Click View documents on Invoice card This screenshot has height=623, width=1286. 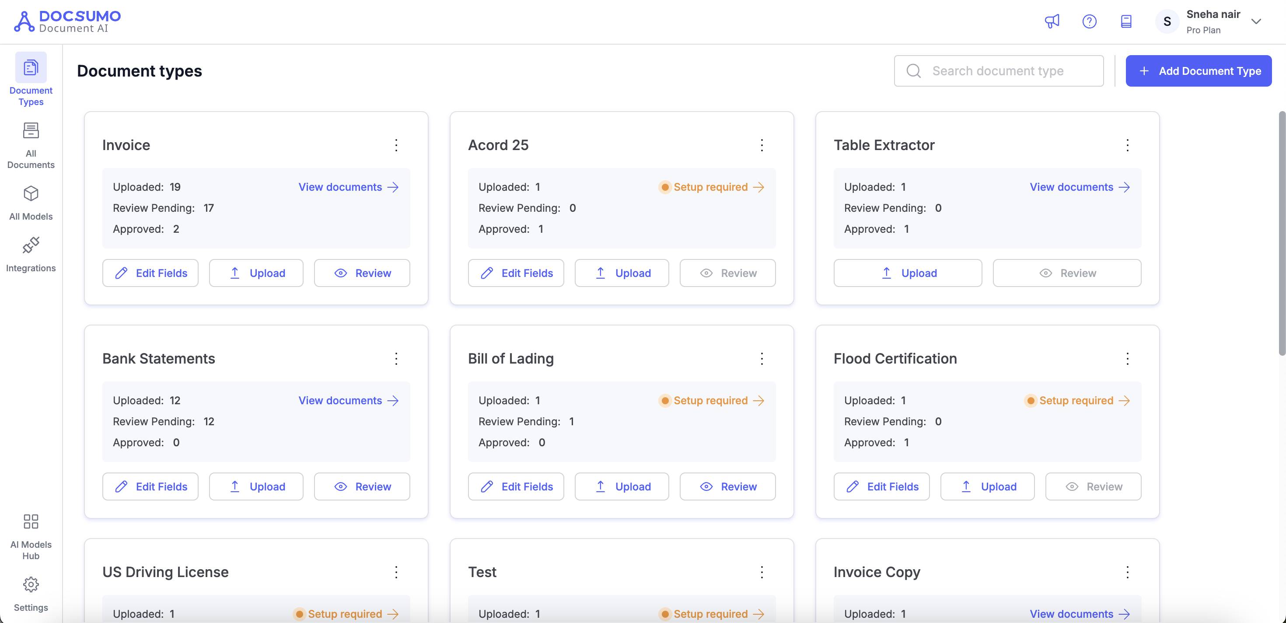pos(349,187)
